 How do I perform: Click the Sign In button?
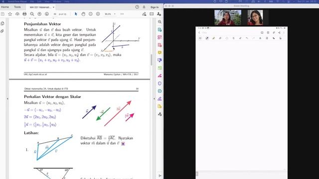(155, 7)
